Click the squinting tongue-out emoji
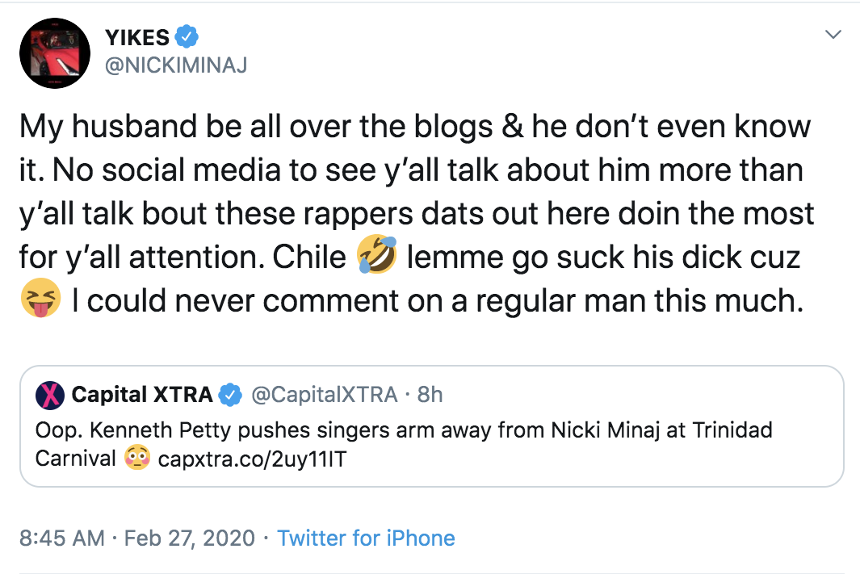860x574 pixels. pos(40,301)
